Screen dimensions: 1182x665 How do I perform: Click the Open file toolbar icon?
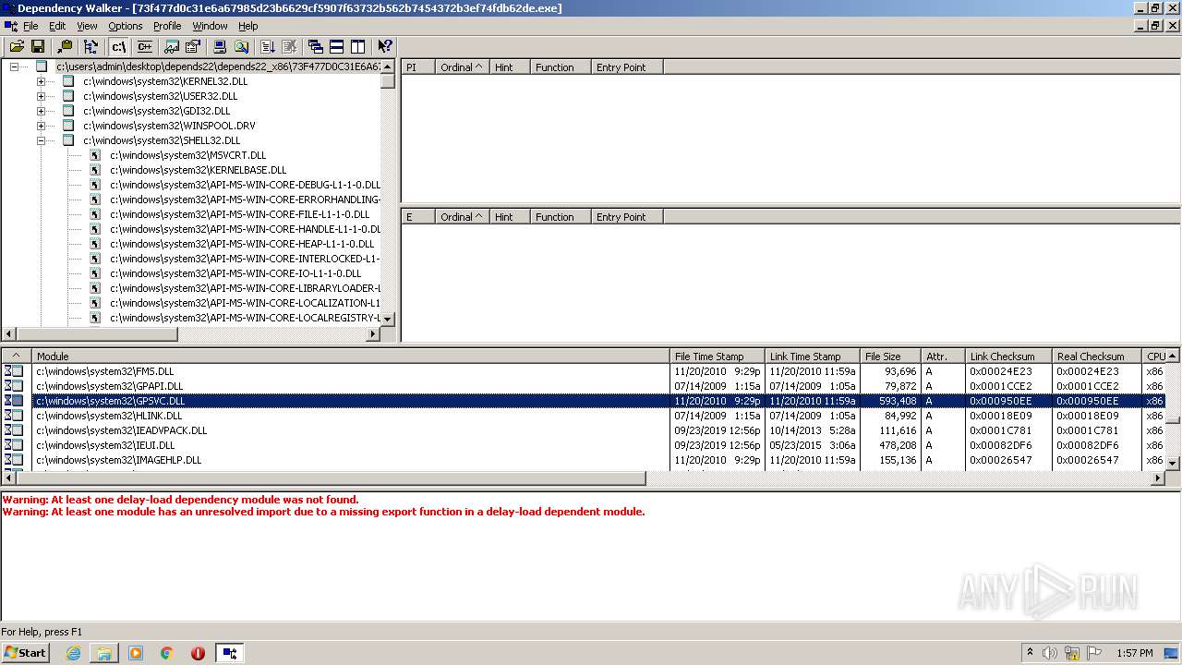[17, 46]
